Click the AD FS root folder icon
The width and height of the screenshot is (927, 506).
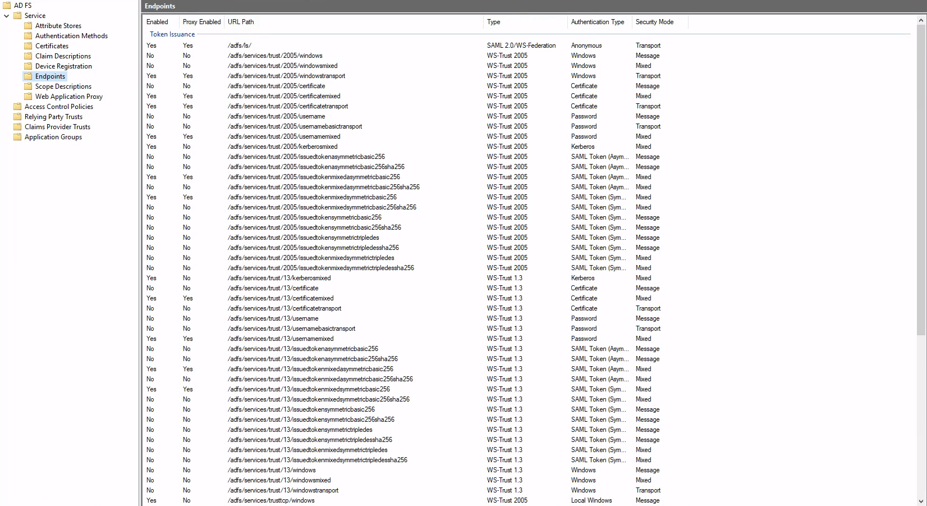7,5
